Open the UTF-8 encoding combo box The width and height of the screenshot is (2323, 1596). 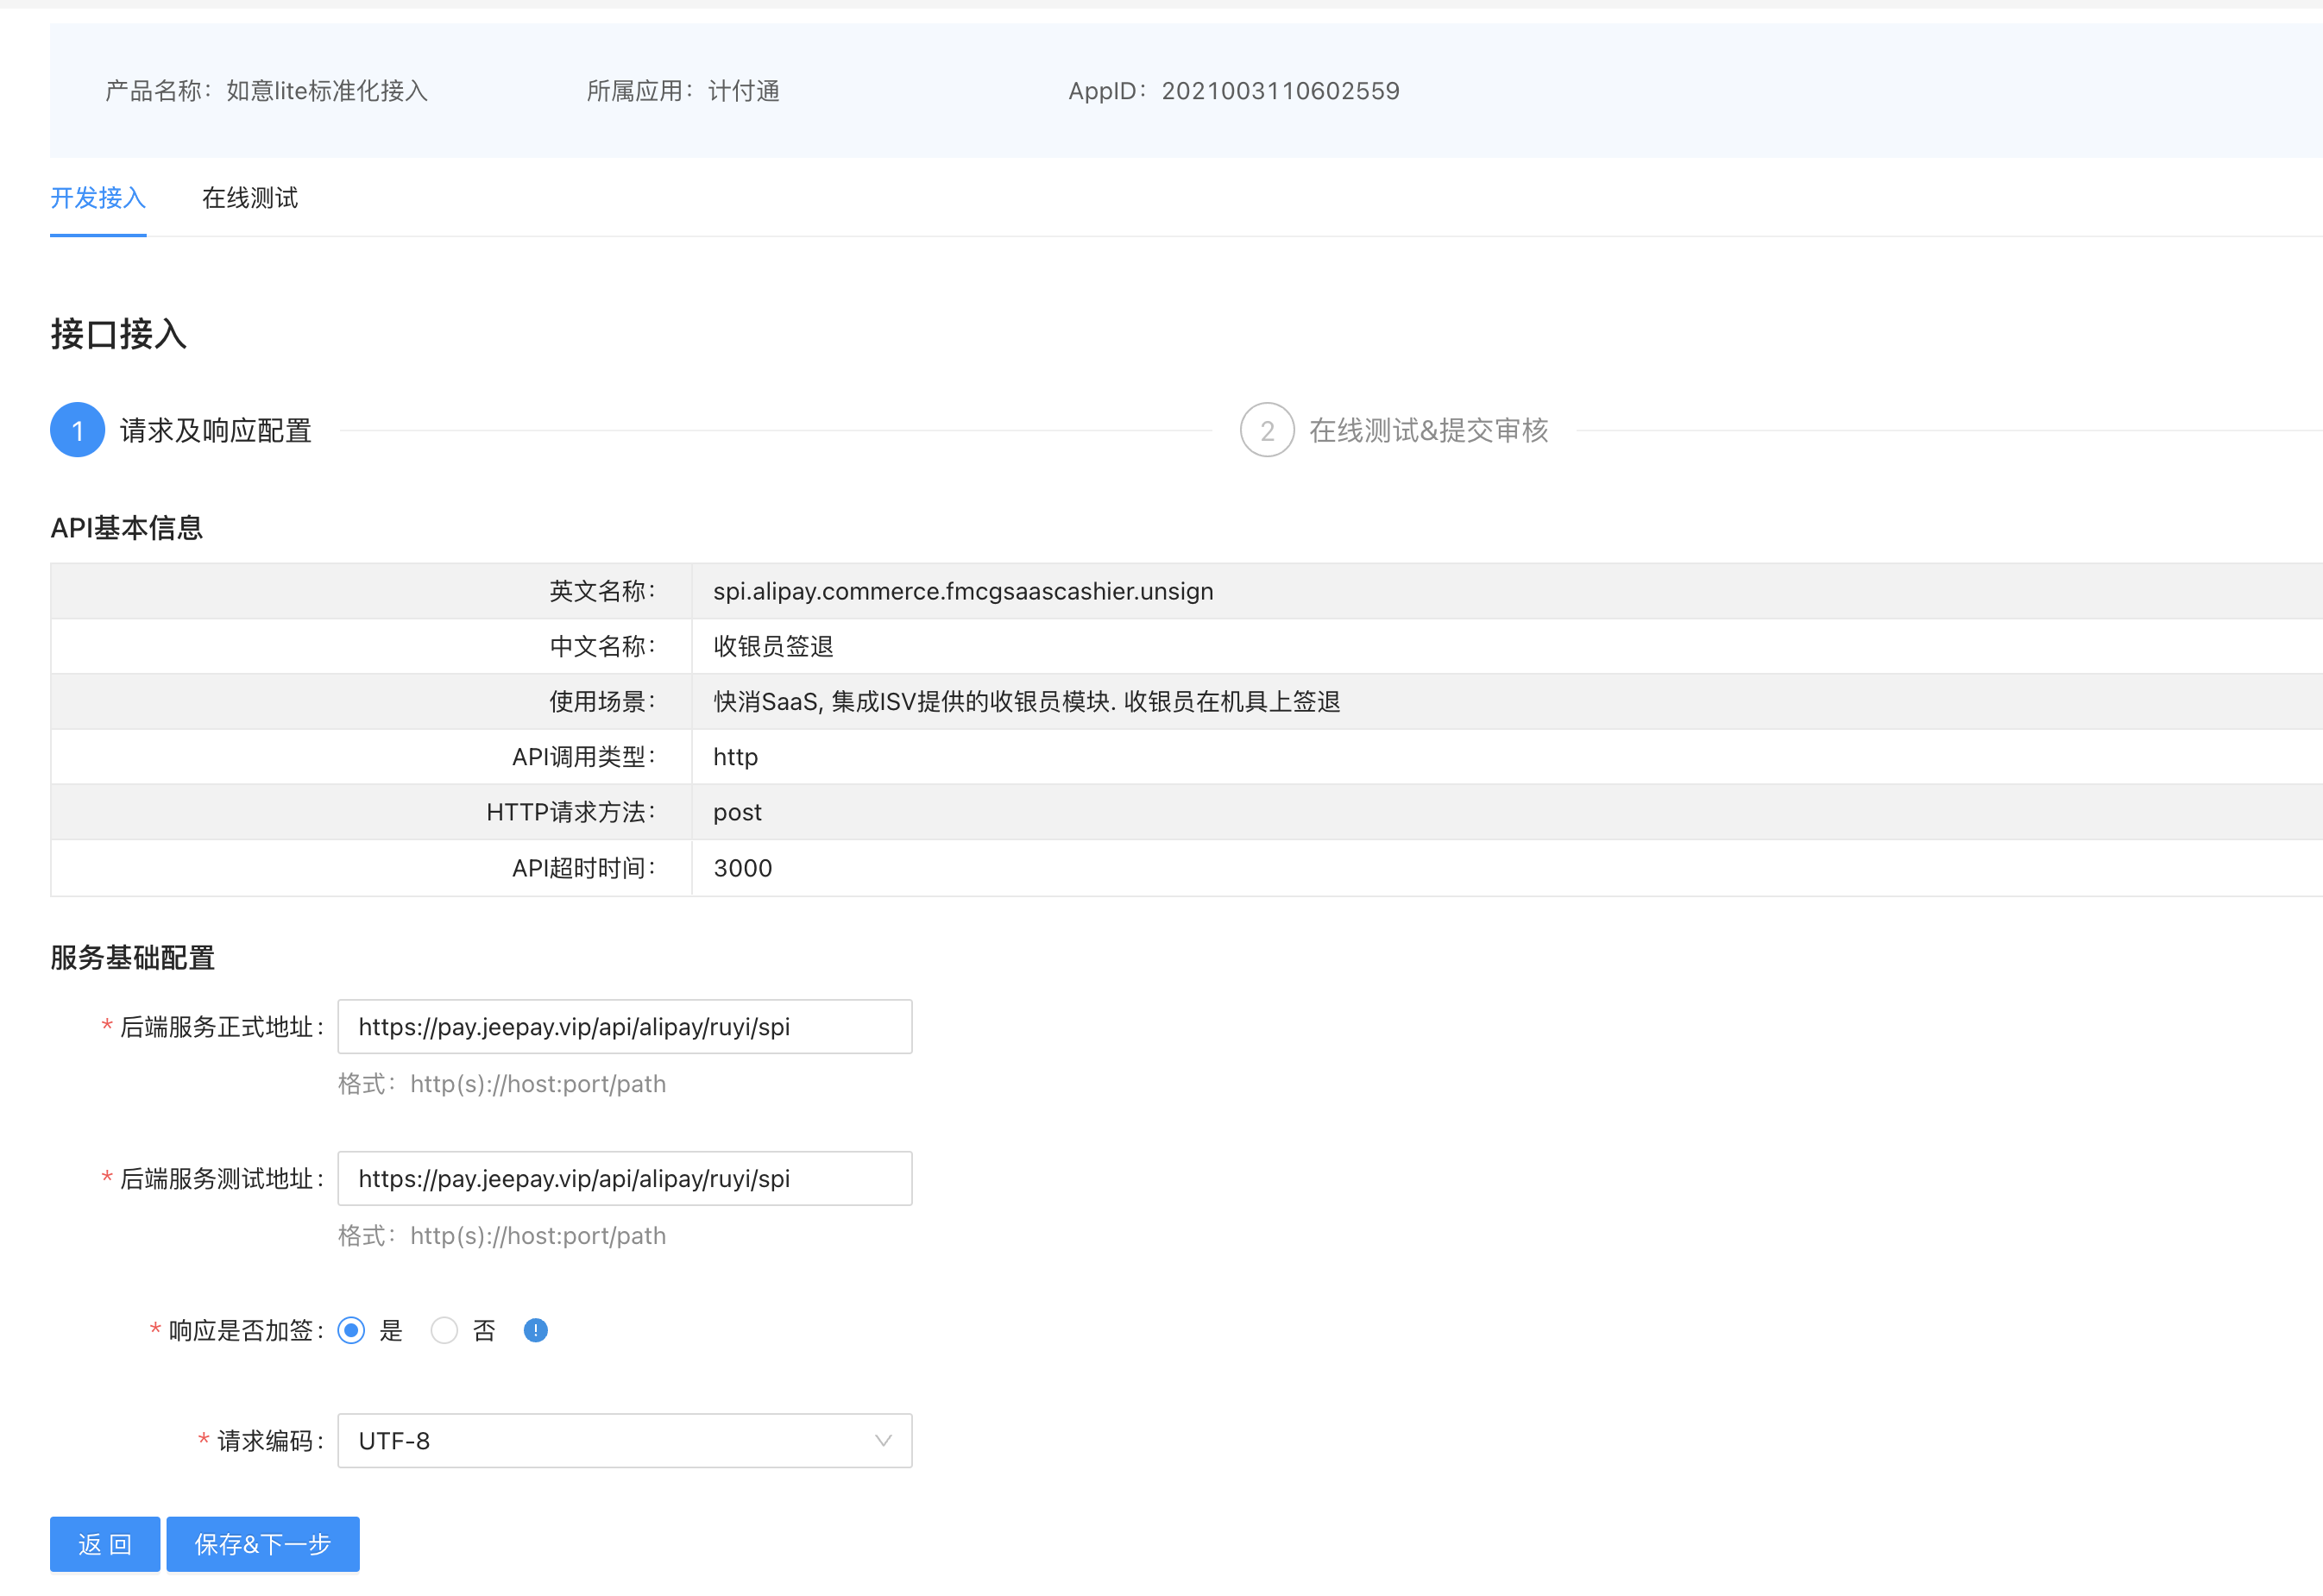pyautogui.click(x=600, y=1440)
